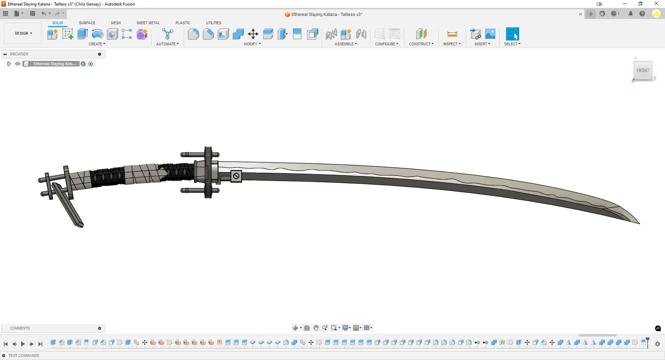This screenshot has height=360, width=665.
Task: Select the Orbit tool in navigation bar
Action: coord(295,328)
